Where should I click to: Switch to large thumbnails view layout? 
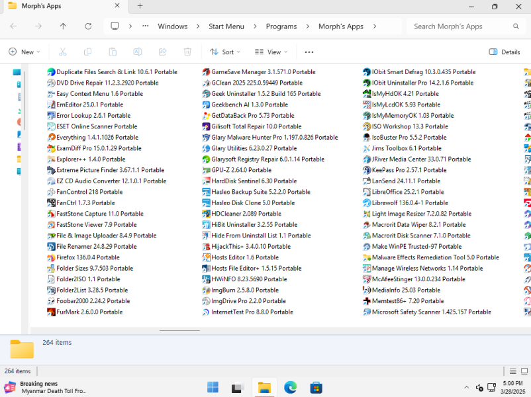pyautogui.click(x=524, y=371)
